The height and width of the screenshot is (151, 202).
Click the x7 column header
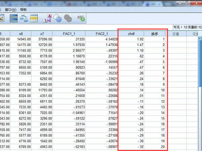click(x=42, y=34)
